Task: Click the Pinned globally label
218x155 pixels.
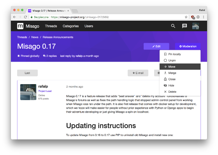Action: click(x=28, y=56)
